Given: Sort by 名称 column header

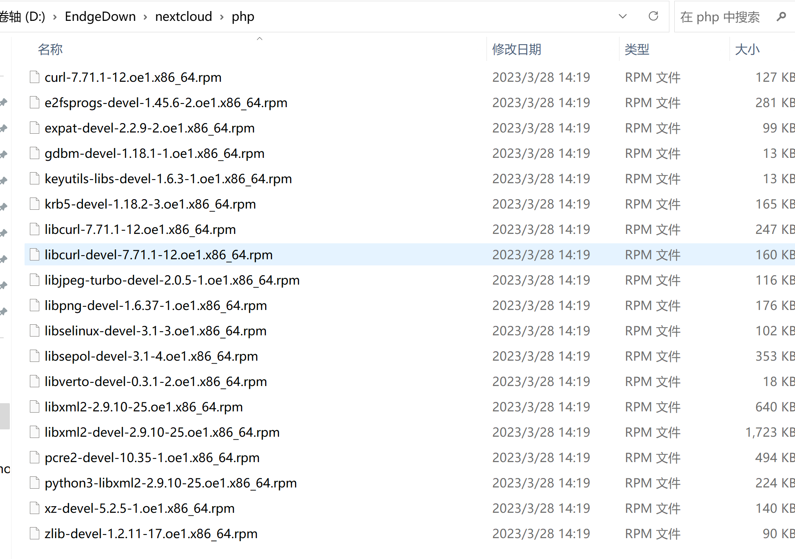Looking at the screenshot, I should tap(50, 49).
